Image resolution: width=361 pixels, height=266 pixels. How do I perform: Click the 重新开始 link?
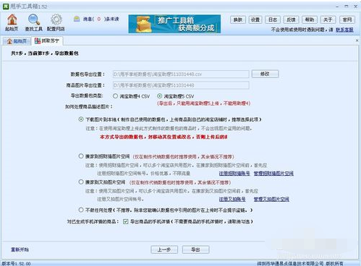click(x=20, y=249)
